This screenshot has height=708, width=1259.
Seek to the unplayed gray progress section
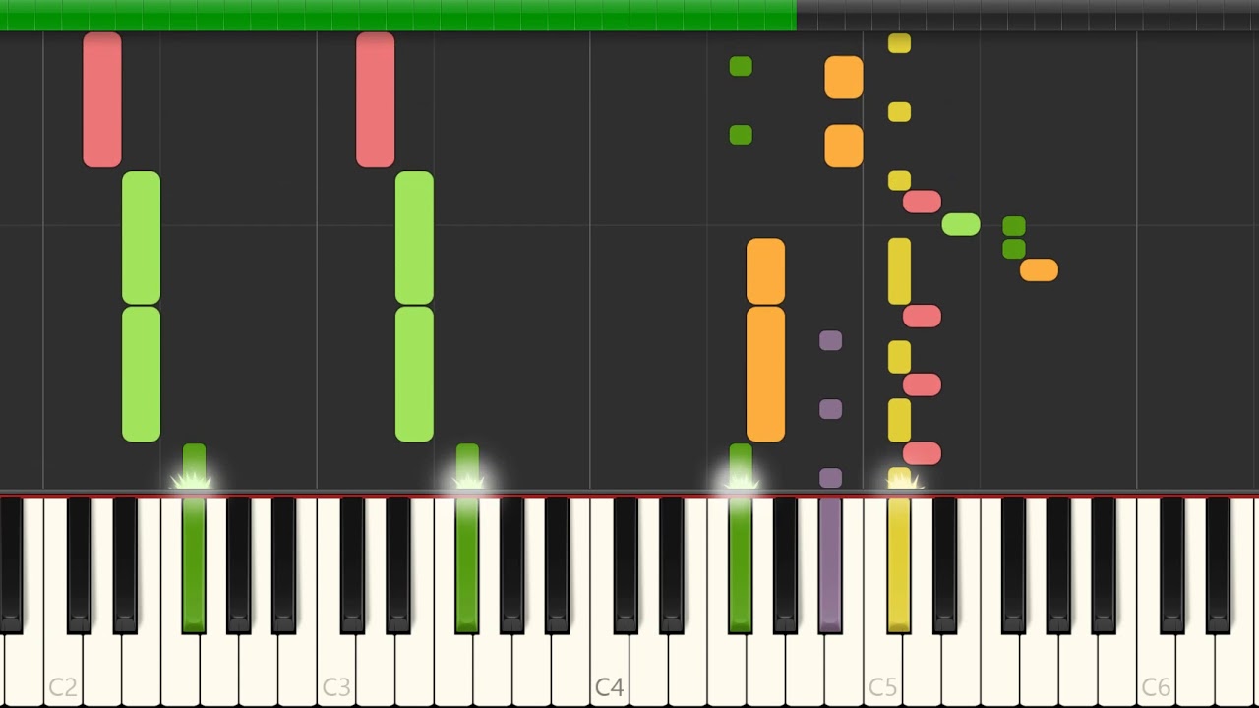coord(1028,15)
